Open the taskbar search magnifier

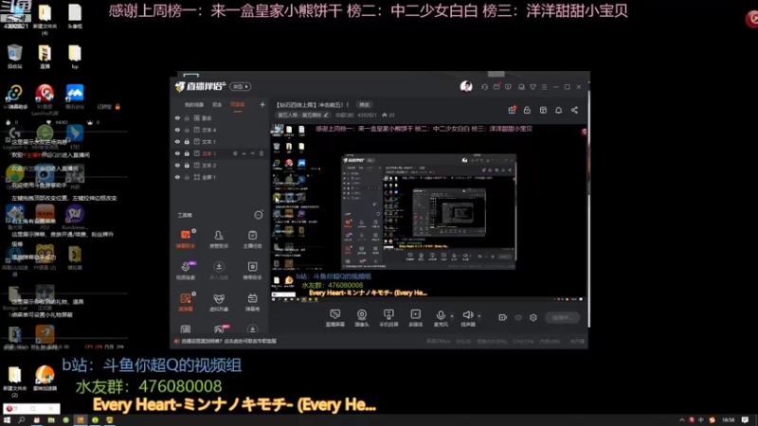21,420
